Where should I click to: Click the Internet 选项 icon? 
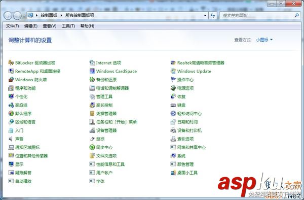coord(92,63)
